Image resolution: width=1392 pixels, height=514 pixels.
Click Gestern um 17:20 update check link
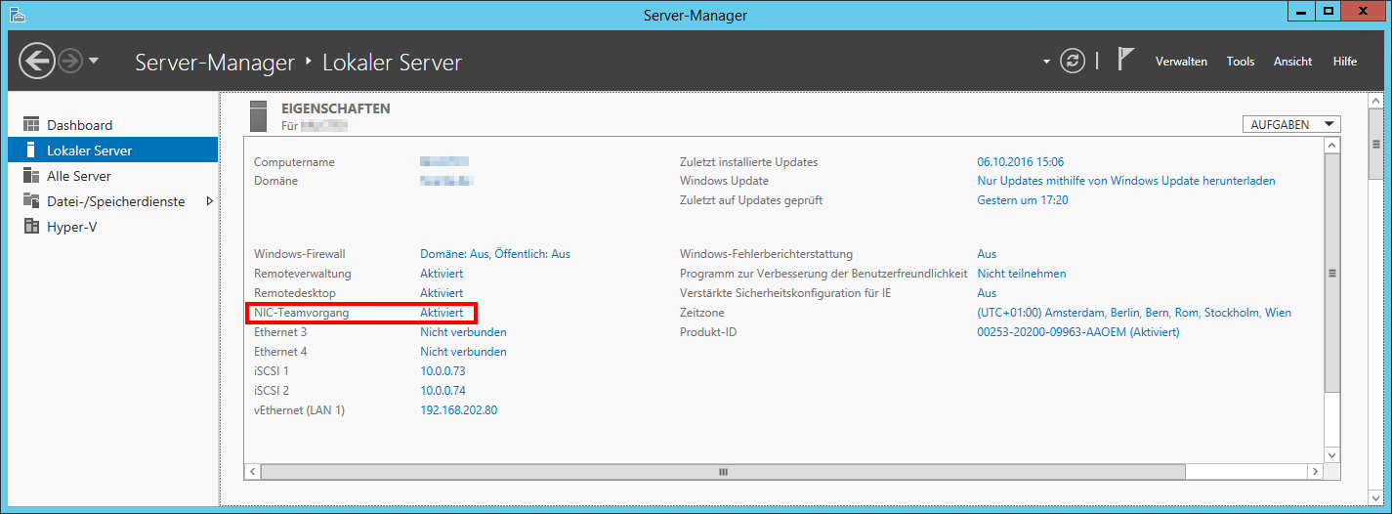point(1022,200)
